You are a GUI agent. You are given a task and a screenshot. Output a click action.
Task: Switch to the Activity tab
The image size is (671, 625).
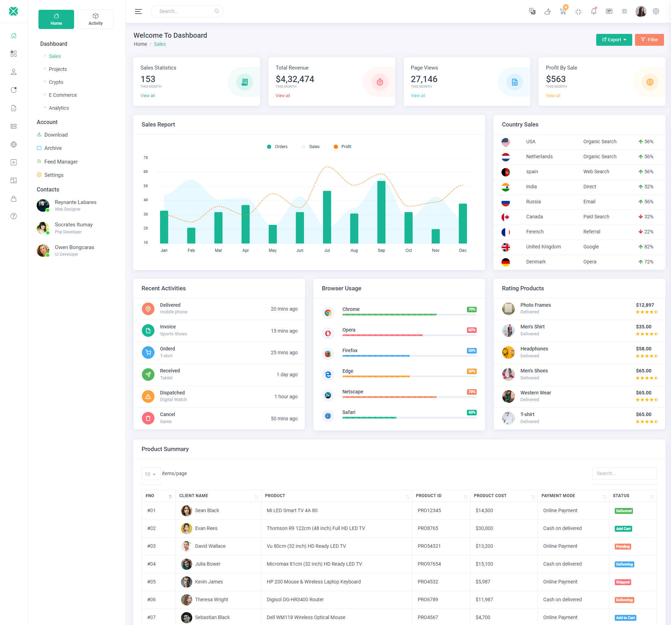pos(95,20)
